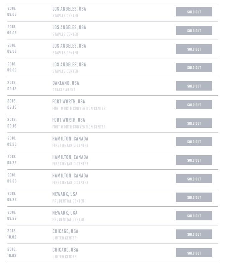This screenshot has height=266, width=228.
Task: Click Fort Worth Convention Center for 09.15
Action: pos(79,108)
